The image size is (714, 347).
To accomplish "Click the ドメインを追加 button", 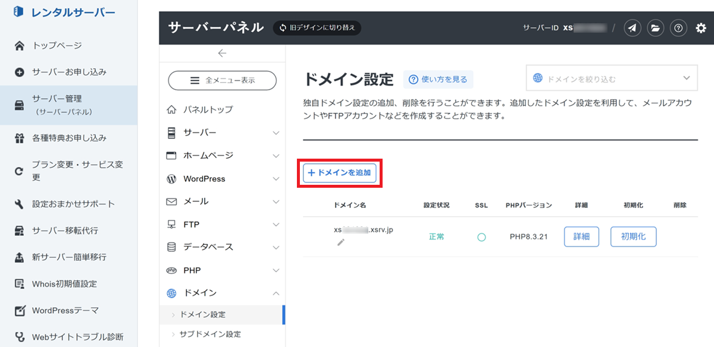I will [x=339, y=173].
